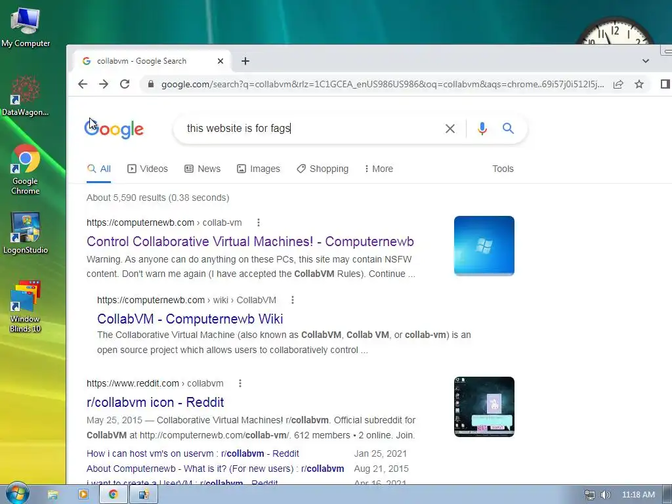
Task: Click the Google logo
Action: click(x=114, y=129)
